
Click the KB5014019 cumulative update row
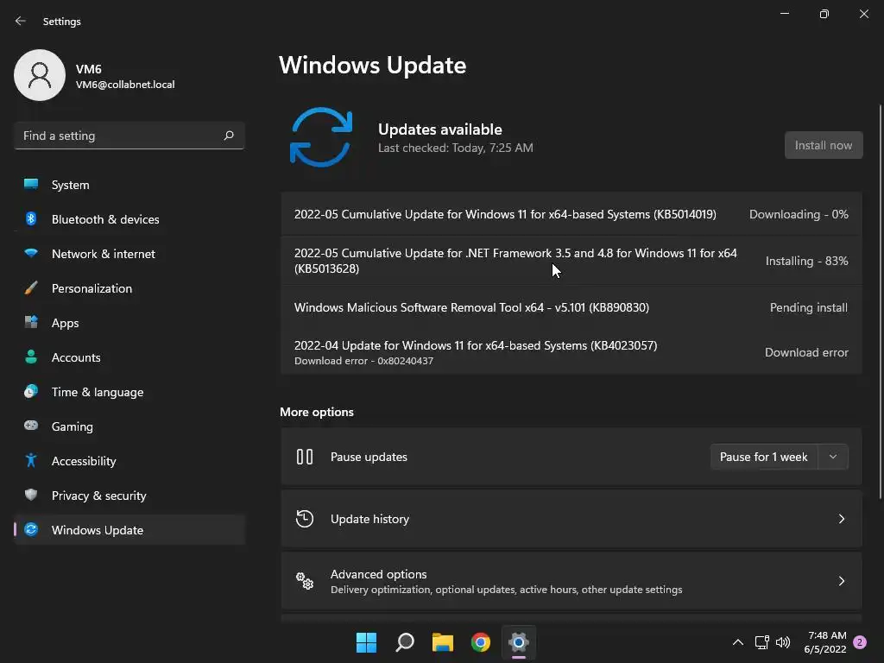point(571,214)
